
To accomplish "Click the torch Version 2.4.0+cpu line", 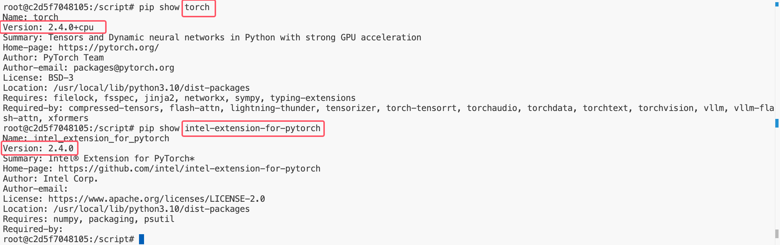I will coord(48,27).
